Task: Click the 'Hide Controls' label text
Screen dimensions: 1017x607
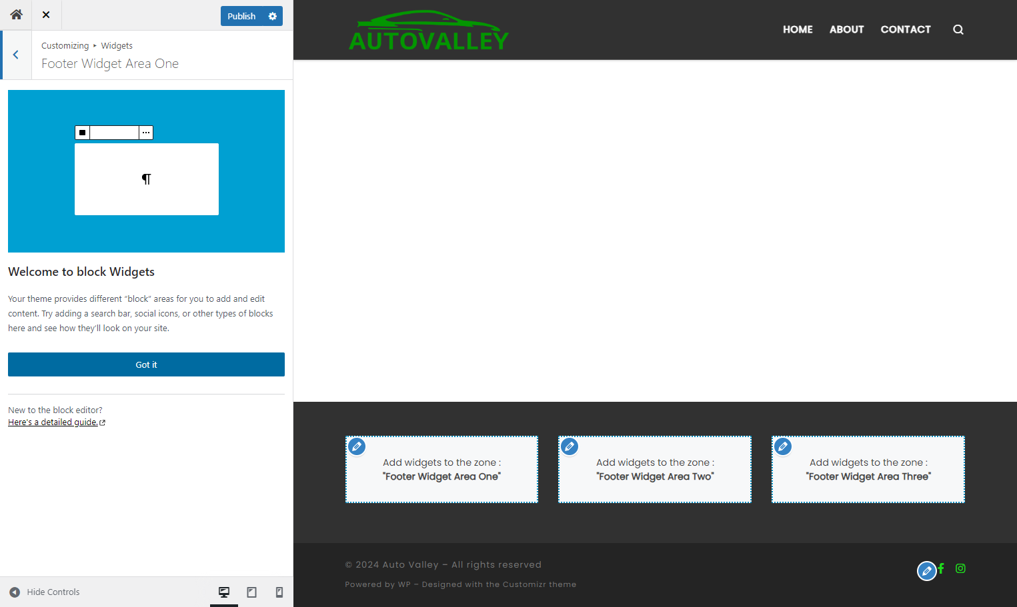Action: 53,592
